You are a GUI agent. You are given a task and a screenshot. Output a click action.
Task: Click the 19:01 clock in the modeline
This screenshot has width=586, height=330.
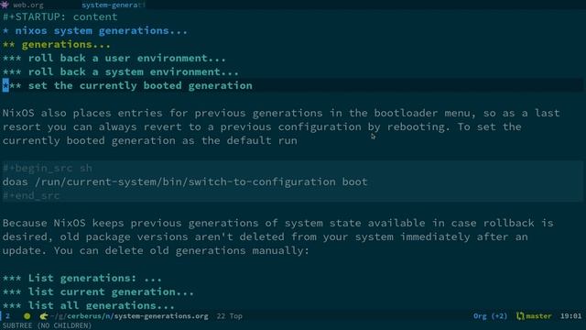[570, 316]
